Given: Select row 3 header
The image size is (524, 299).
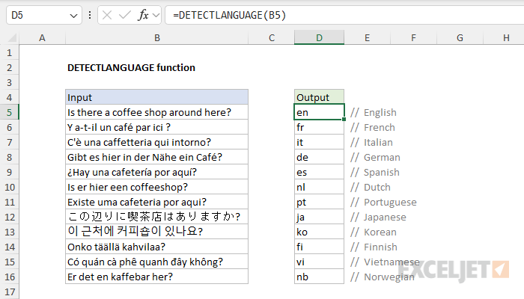Looking at the screenshot, I should 9,82.
